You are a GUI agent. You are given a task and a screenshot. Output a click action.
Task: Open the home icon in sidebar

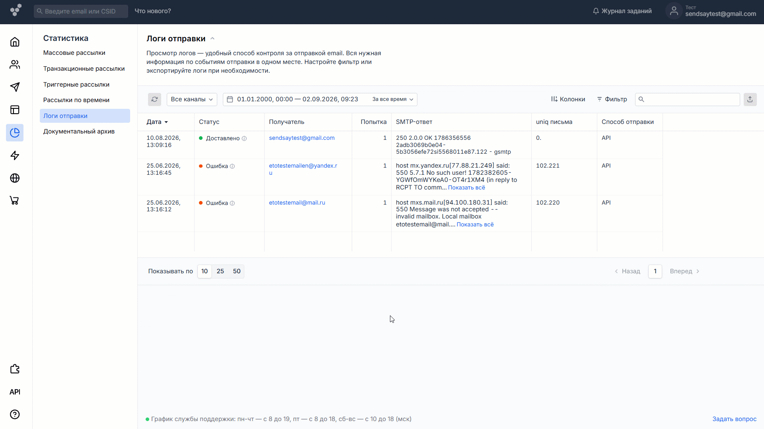15,42
